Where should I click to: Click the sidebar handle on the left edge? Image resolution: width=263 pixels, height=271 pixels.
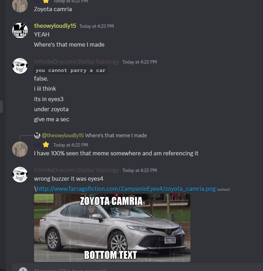pos(1,107)
